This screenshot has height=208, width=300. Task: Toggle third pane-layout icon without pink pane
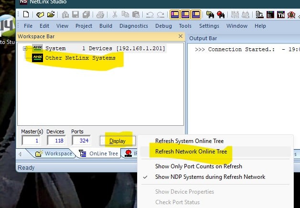(x=196, y=14)
